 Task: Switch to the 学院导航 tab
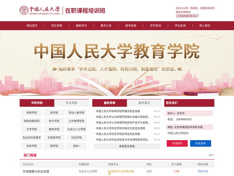37,103
